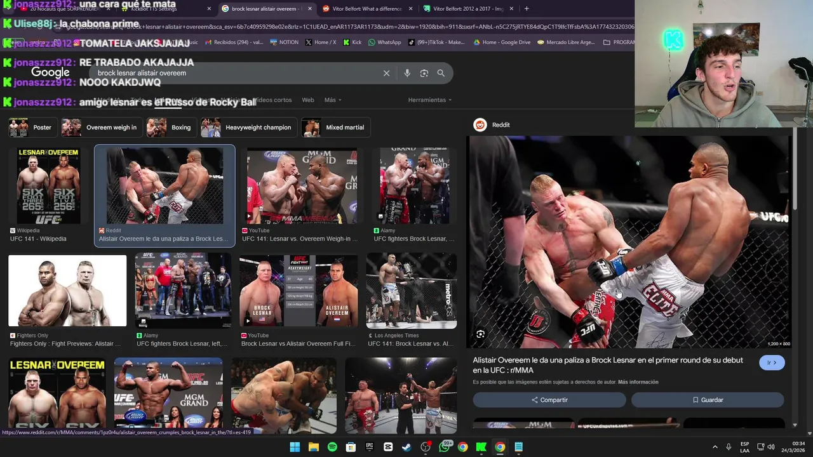
Task: Open Spotify from taskbar
Action: (x=332, y=447)
